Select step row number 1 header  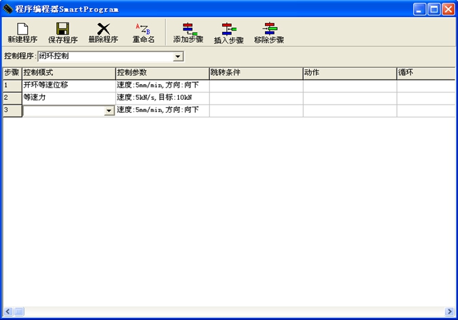pyautogui.click(x=12, y=86)
